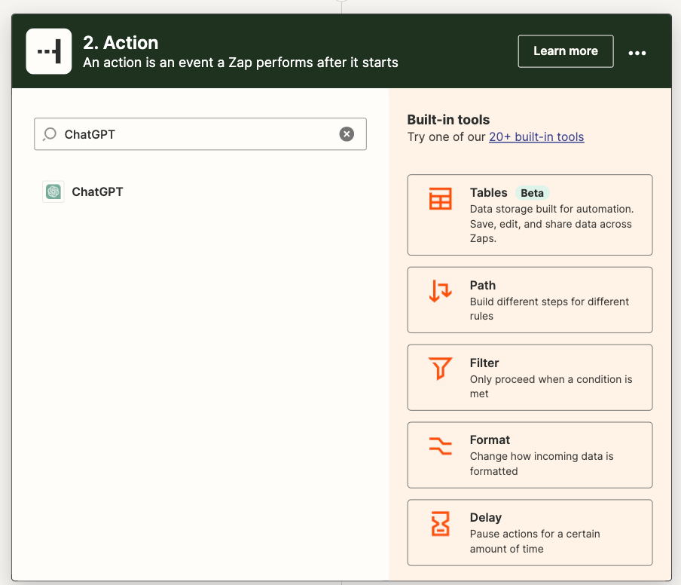This screenshot has height=585, width=681.
Task: Click the Action step icon in header
Action: click(49, 51)
